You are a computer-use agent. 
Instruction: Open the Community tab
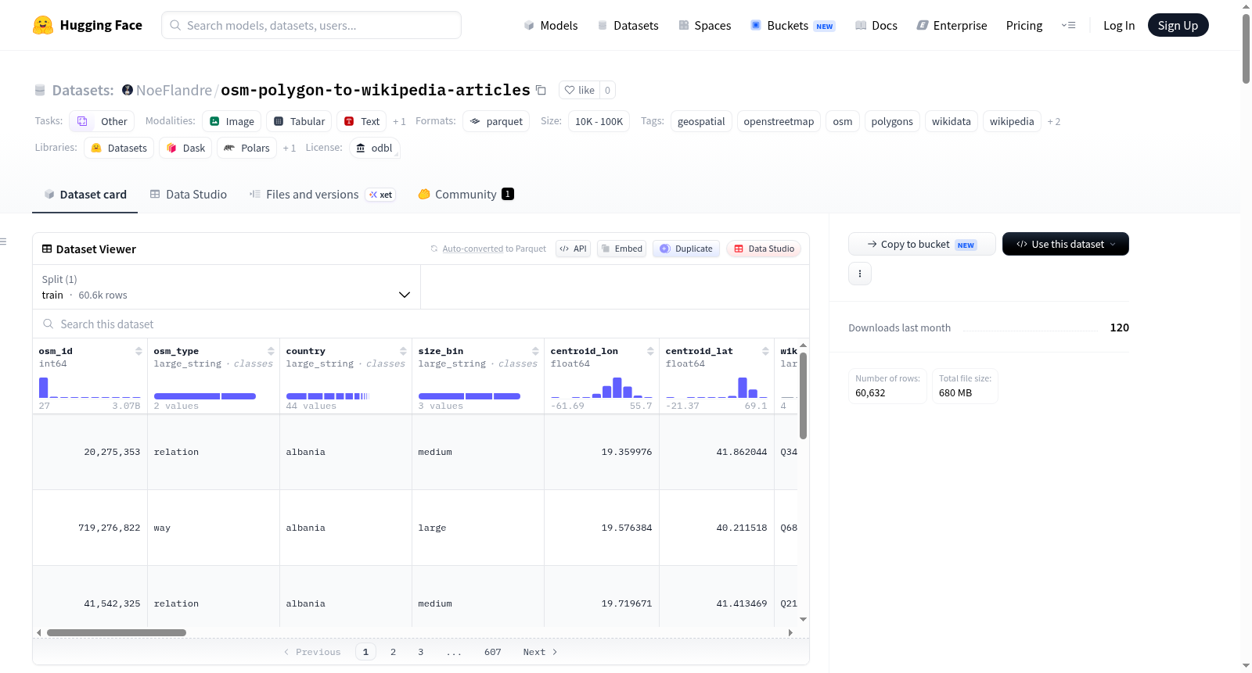pos(466,195)
